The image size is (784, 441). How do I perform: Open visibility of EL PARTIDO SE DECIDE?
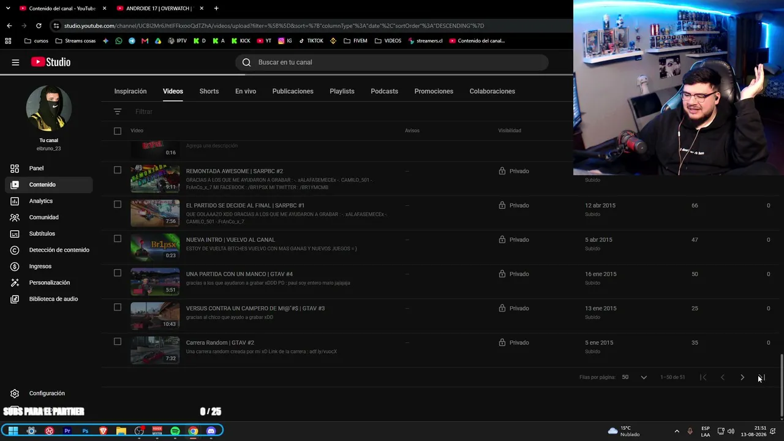point(514,205)
